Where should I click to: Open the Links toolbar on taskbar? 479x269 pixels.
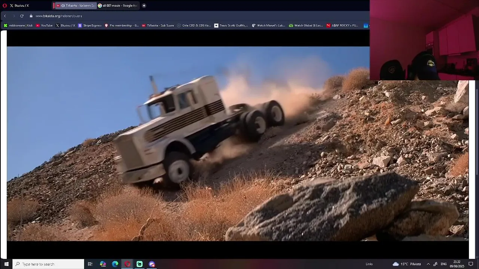(x=369, y=264)
